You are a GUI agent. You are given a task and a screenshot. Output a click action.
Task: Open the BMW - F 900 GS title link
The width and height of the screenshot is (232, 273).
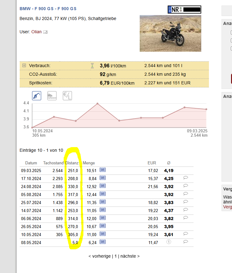(48, 9)
